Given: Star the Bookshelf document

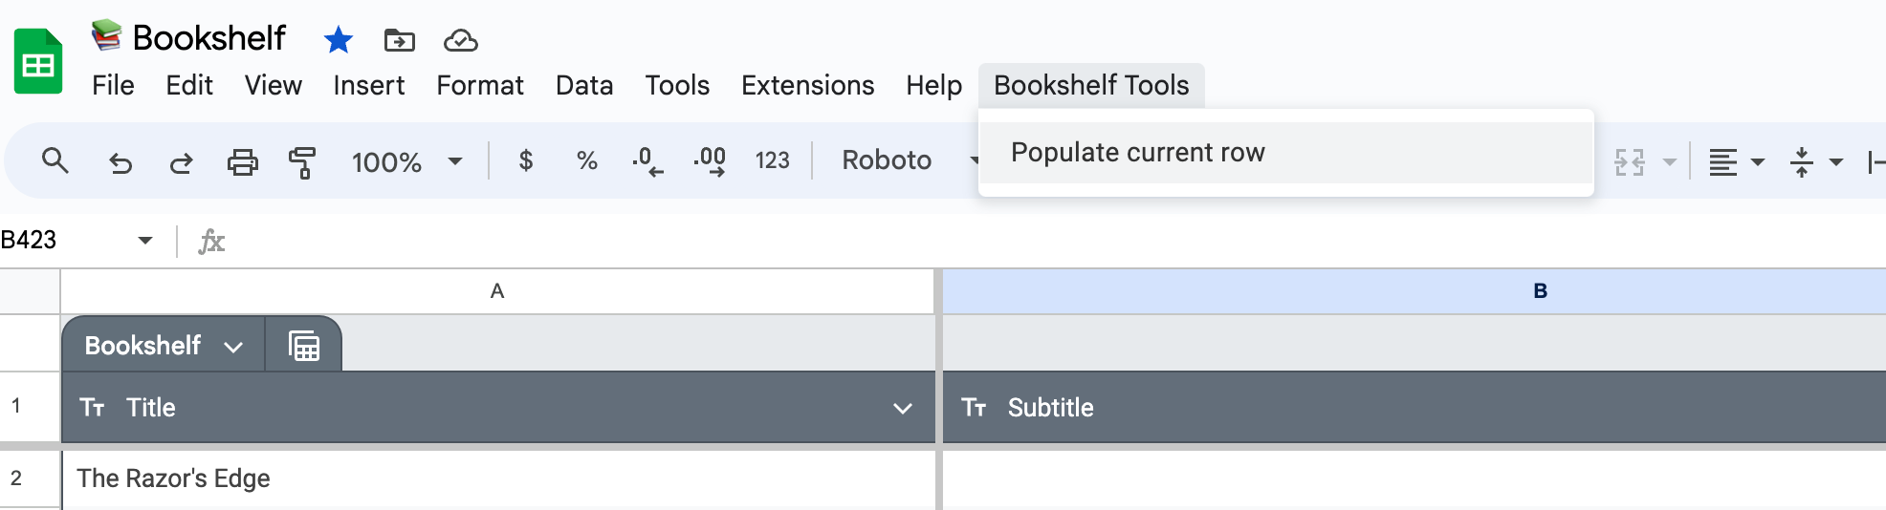Looking at the screenshot, I should click(339, 40).
